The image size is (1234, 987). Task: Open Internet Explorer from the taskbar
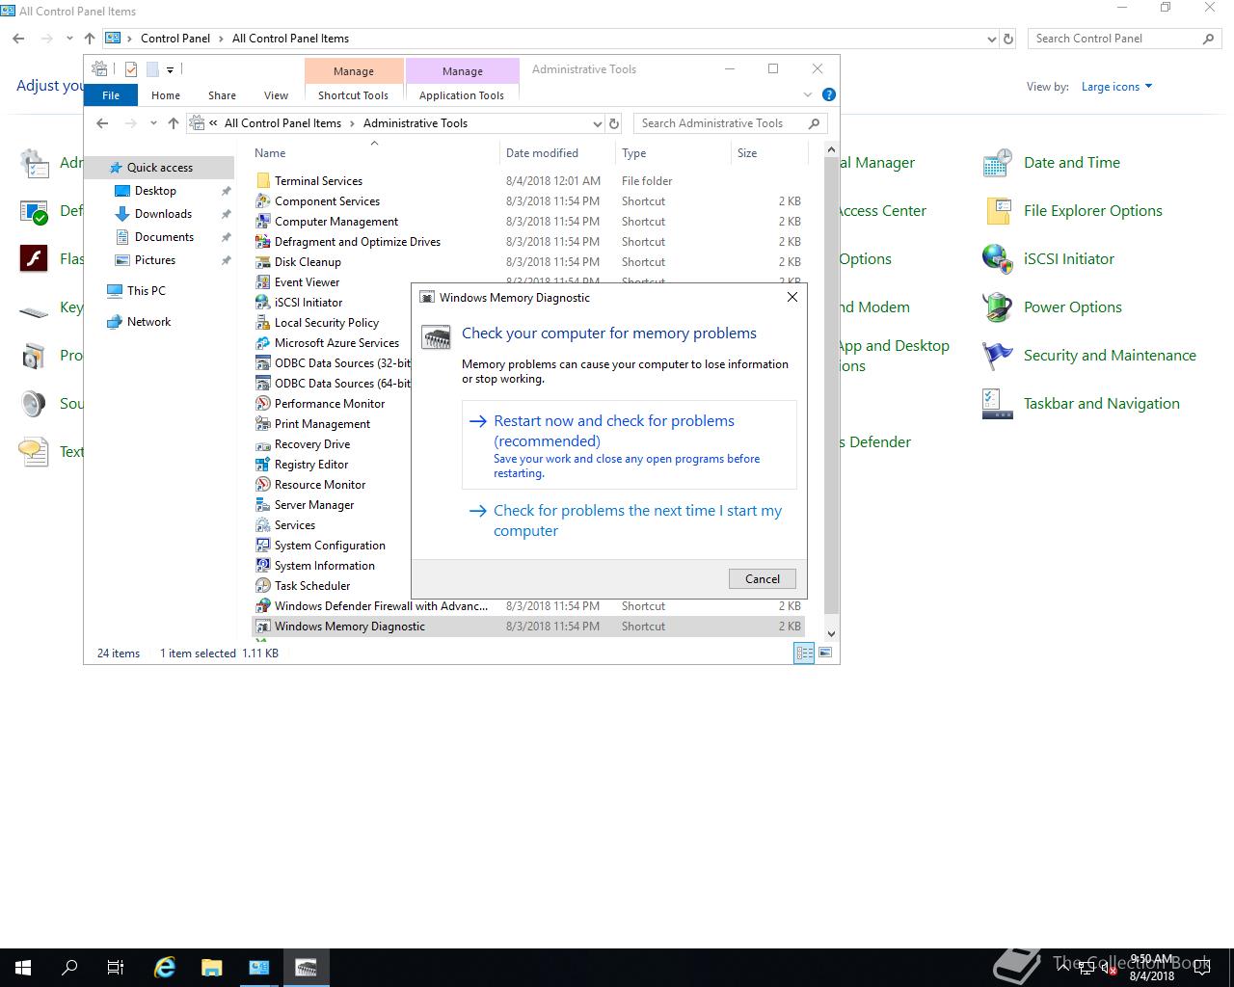[165, 968]
